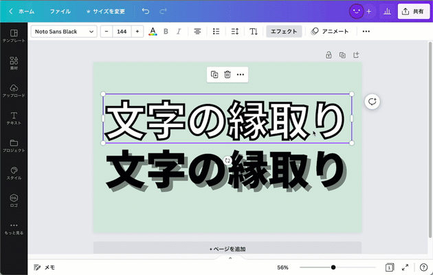Viewport: 433px width, 275px height.
Task: Select the shadowed black 文字の縁取り text
Action: 225,170
